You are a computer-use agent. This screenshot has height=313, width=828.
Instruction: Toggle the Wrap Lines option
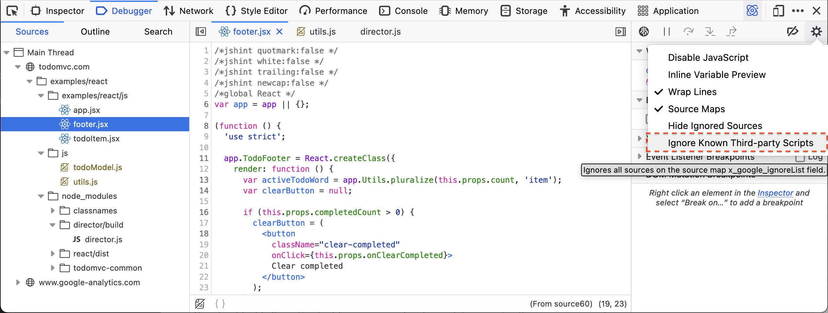692,92
